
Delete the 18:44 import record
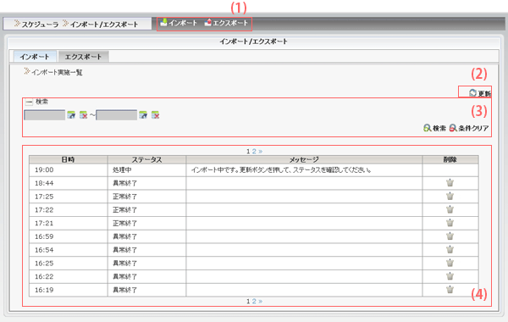point(450,183)
